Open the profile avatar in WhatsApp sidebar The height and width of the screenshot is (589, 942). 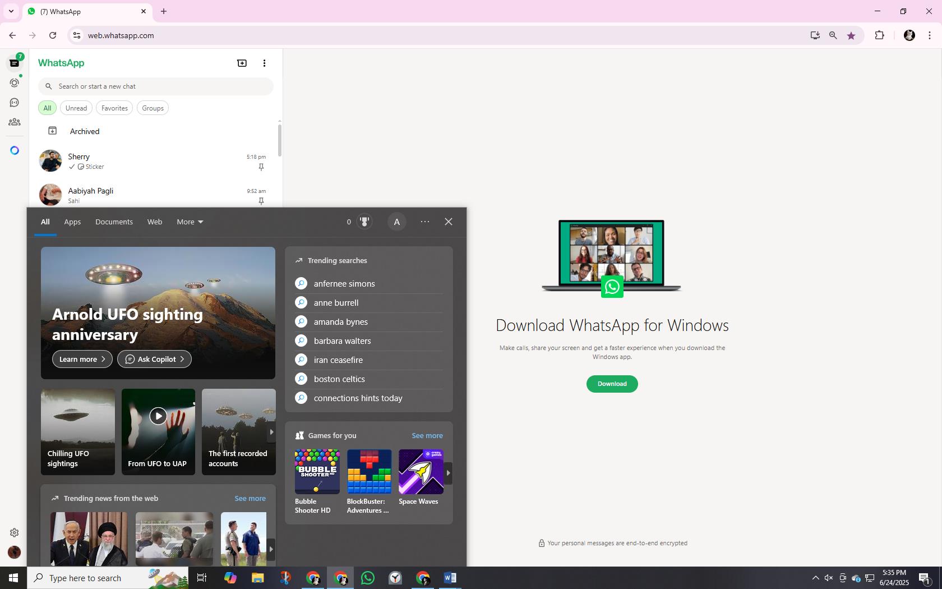click(15, 552)
